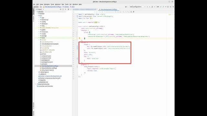Select the routes folder in tree

[44, 34]
